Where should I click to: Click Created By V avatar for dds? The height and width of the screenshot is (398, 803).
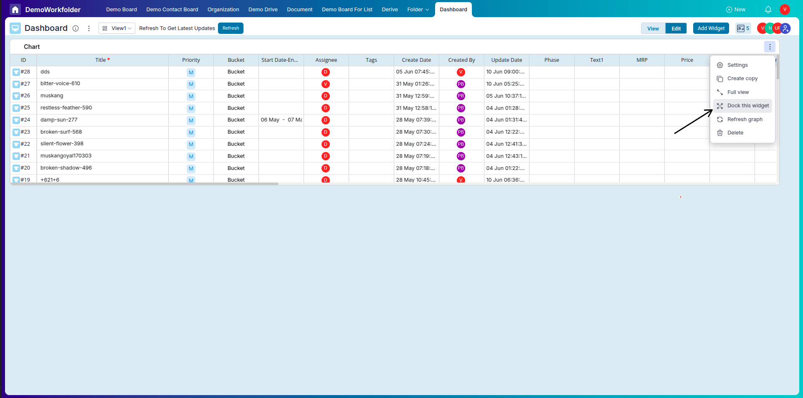click(x=461, y=72)
